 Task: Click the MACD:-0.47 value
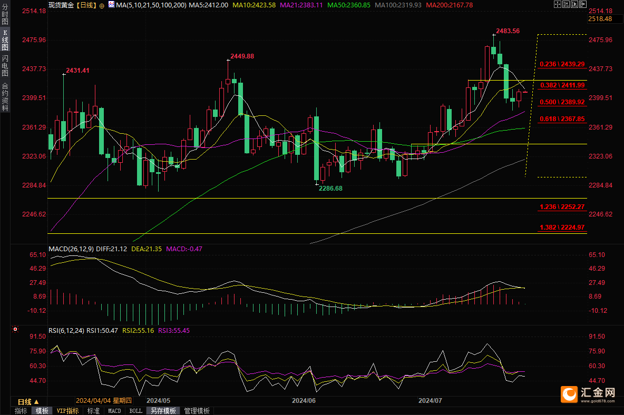pyautogui.click(x=184, y=249)
